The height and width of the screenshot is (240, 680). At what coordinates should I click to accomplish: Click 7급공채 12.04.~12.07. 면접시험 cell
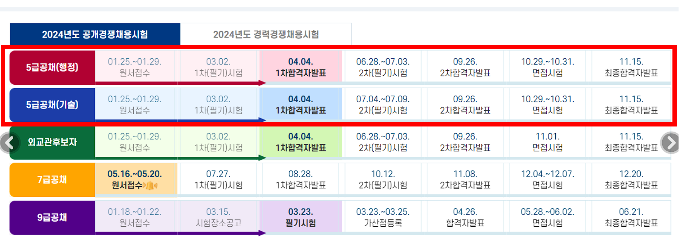(548, 179)
